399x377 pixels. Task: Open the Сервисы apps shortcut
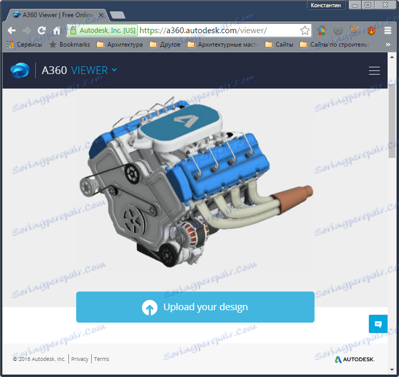point(24,45)
